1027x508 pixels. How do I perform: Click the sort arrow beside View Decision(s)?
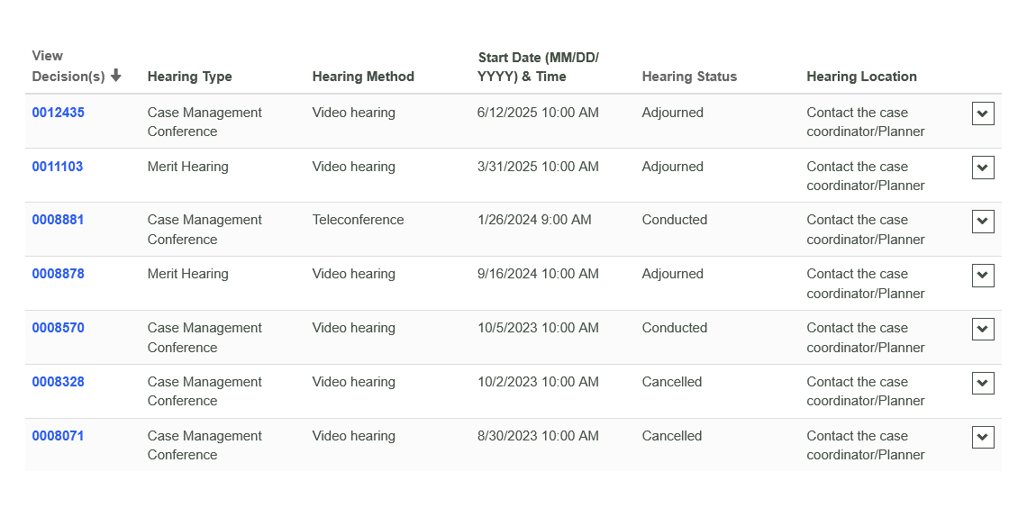pyautogui.click(x=116, y=76)
